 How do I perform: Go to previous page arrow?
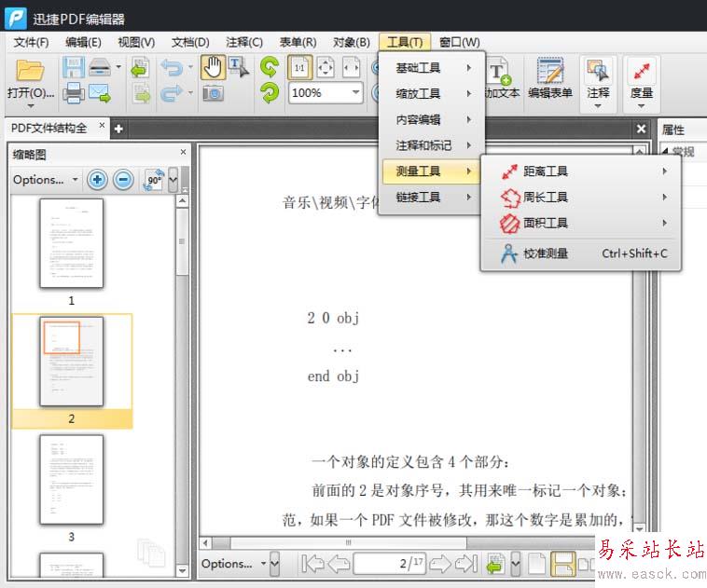click(339, 564)
